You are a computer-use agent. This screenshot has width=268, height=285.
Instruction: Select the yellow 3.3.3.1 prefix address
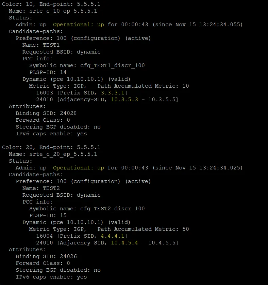(113, 93)
